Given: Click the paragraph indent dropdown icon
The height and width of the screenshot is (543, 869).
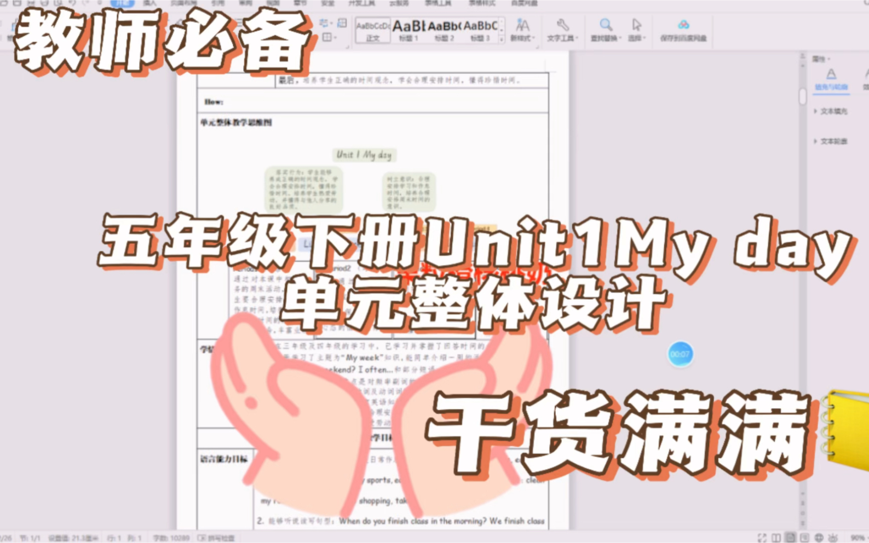Looking at the screenshot, I should tap(326, 23).
